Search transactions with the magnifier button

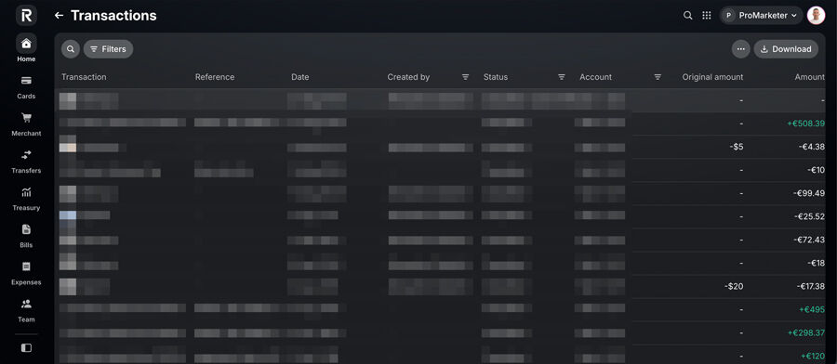click(71, 49)
